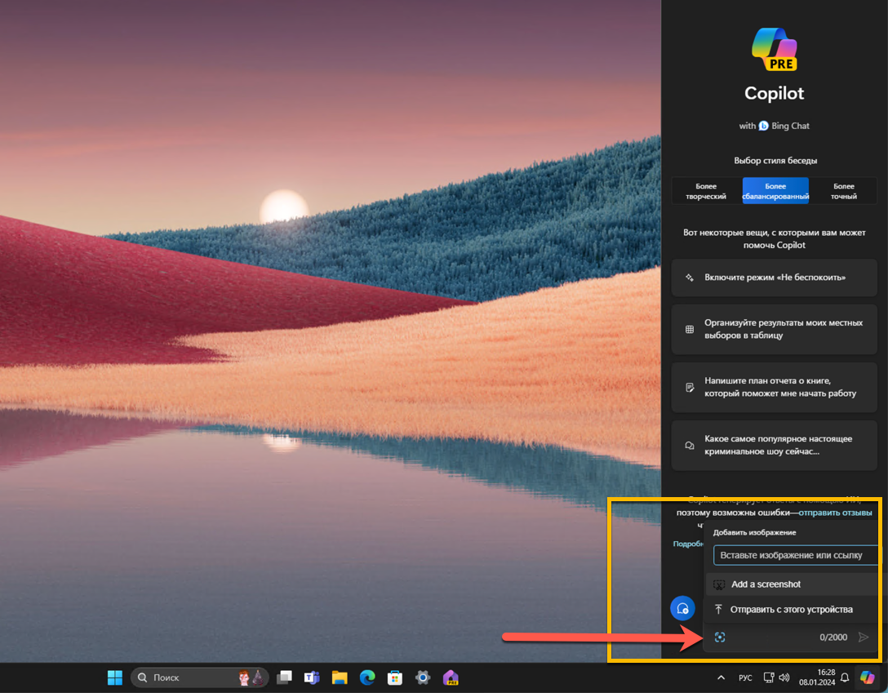Click the blue new topic button
Image resolution: width=888 pixels, height=693 pixels.
tap(682, 609)
